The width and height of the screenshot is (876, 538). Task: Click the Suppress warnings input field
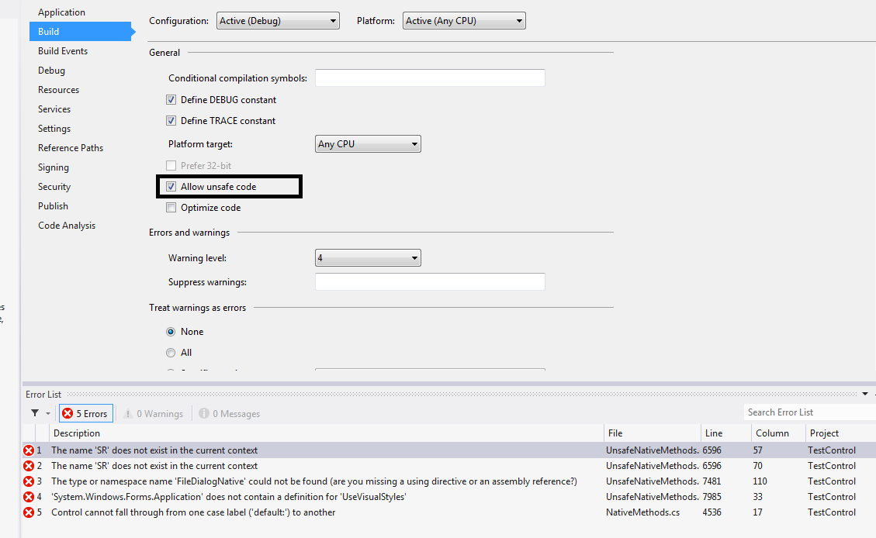tap(430, 282)
